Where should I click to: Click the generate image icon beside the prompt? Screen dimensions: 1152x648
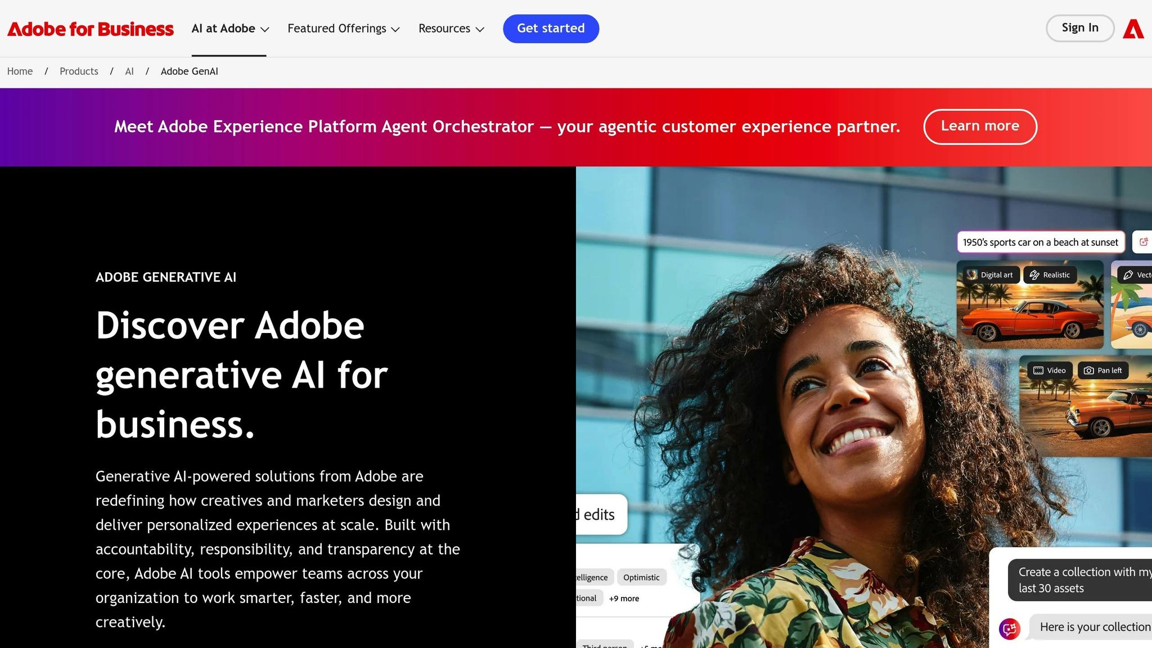tap(1144, 242)
